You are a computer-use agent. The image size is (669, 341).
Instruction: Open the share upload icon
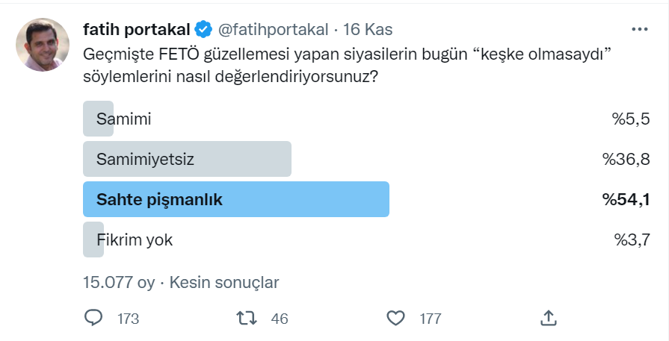point(548,318)
